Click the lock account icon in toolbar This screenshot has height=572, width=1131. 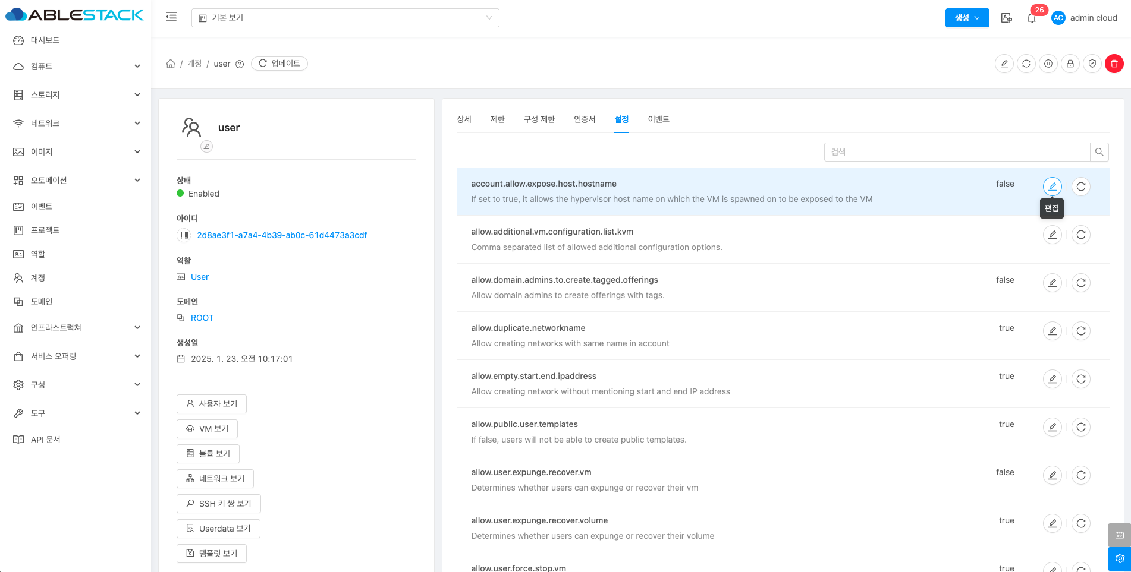(x=1070, y=64)
